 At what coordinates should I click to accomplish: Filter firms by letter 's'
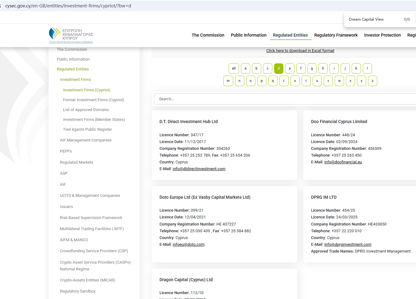(295, 81)
